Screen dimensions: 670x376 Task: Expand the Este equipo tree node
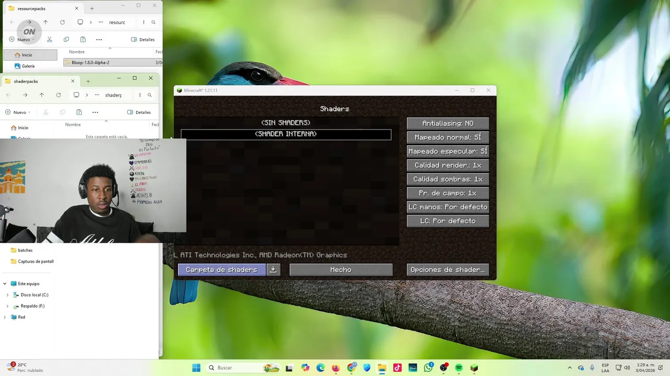click(5, 284)
